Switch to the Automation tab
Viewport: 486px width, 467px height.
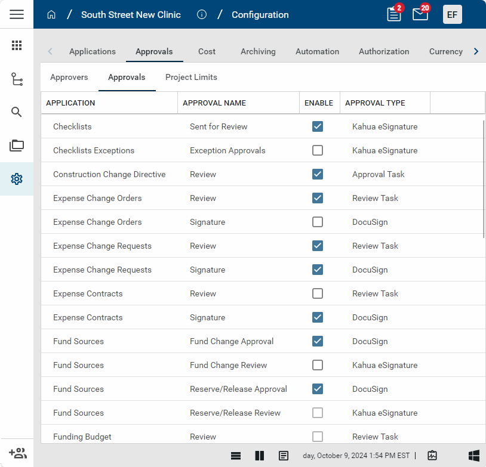pos(317,51)
